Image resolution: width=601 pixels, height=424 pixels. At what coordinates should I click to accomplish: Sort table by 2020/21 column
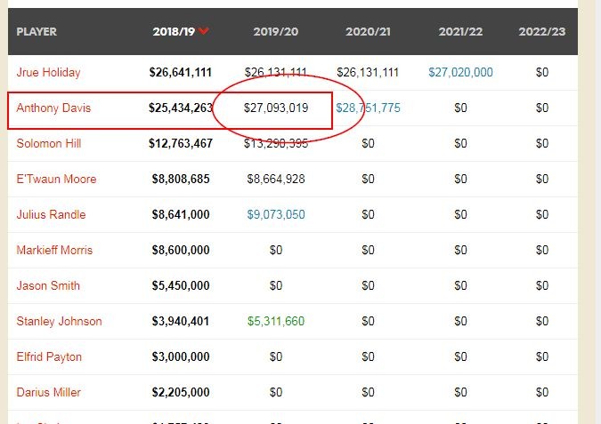coord(368,31)
